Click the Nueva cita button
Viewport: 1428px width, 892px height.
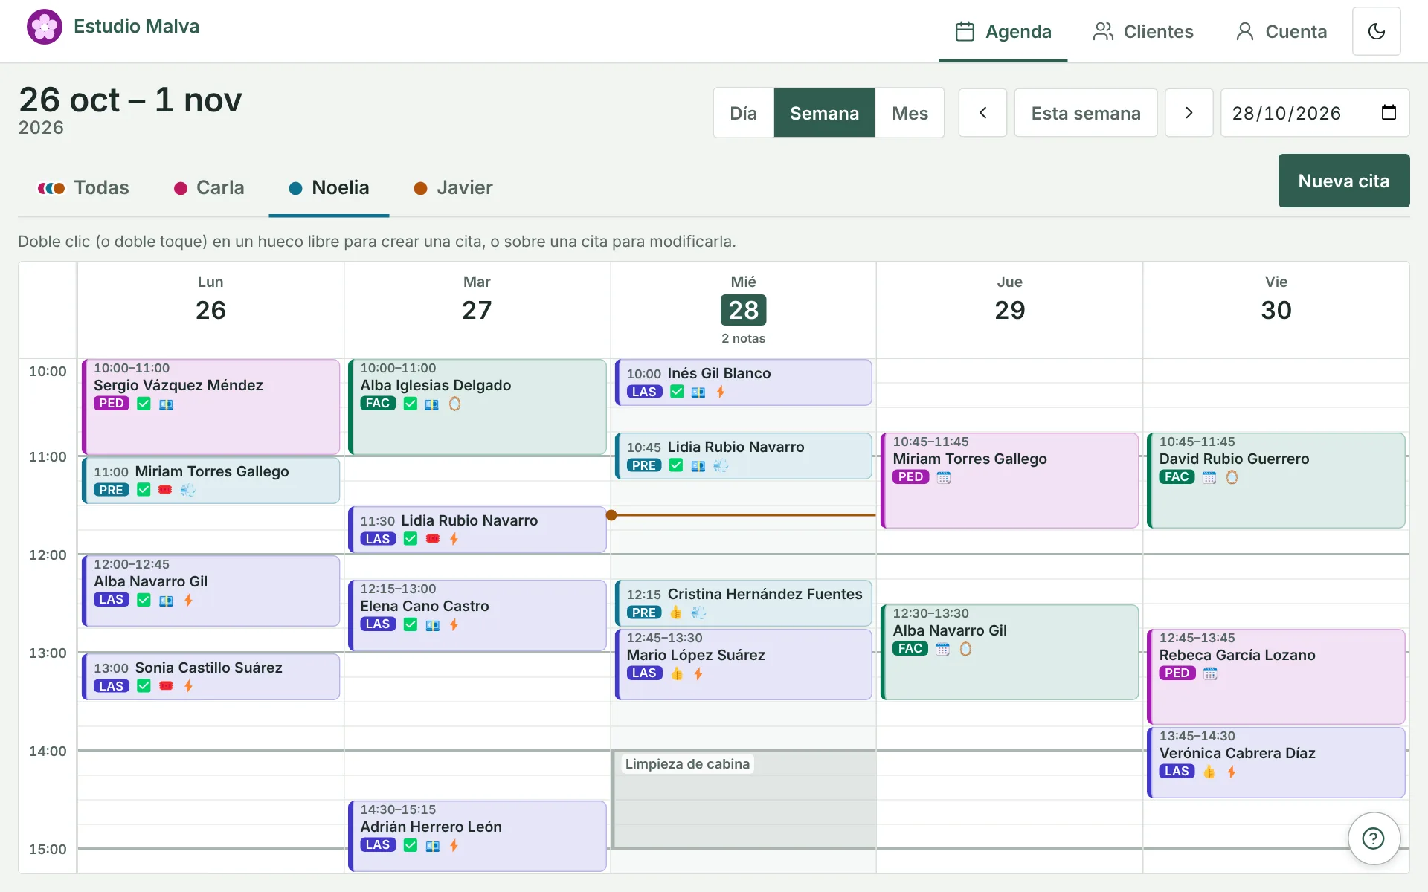point(1343,181)
